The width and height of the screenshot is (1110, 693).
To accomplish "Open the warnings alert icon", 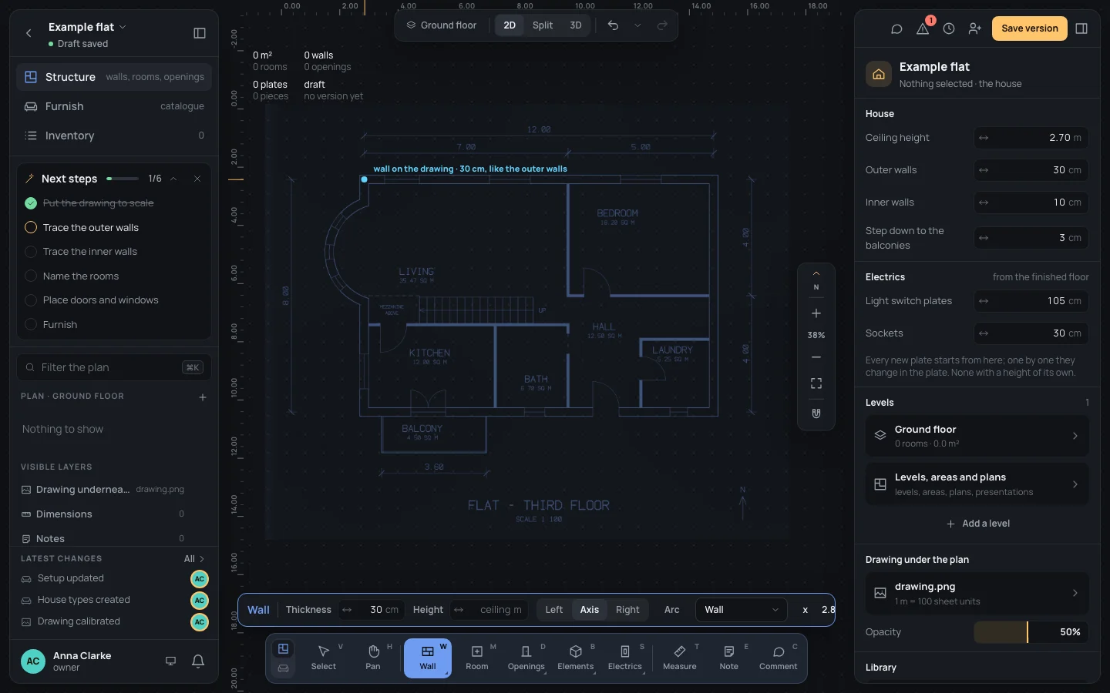I will point(923,28).
